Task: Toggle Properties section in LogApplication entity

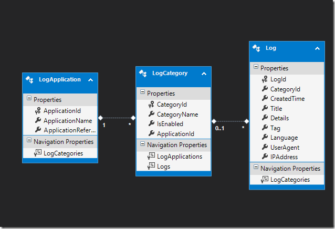Action: [x=29, y=99]
